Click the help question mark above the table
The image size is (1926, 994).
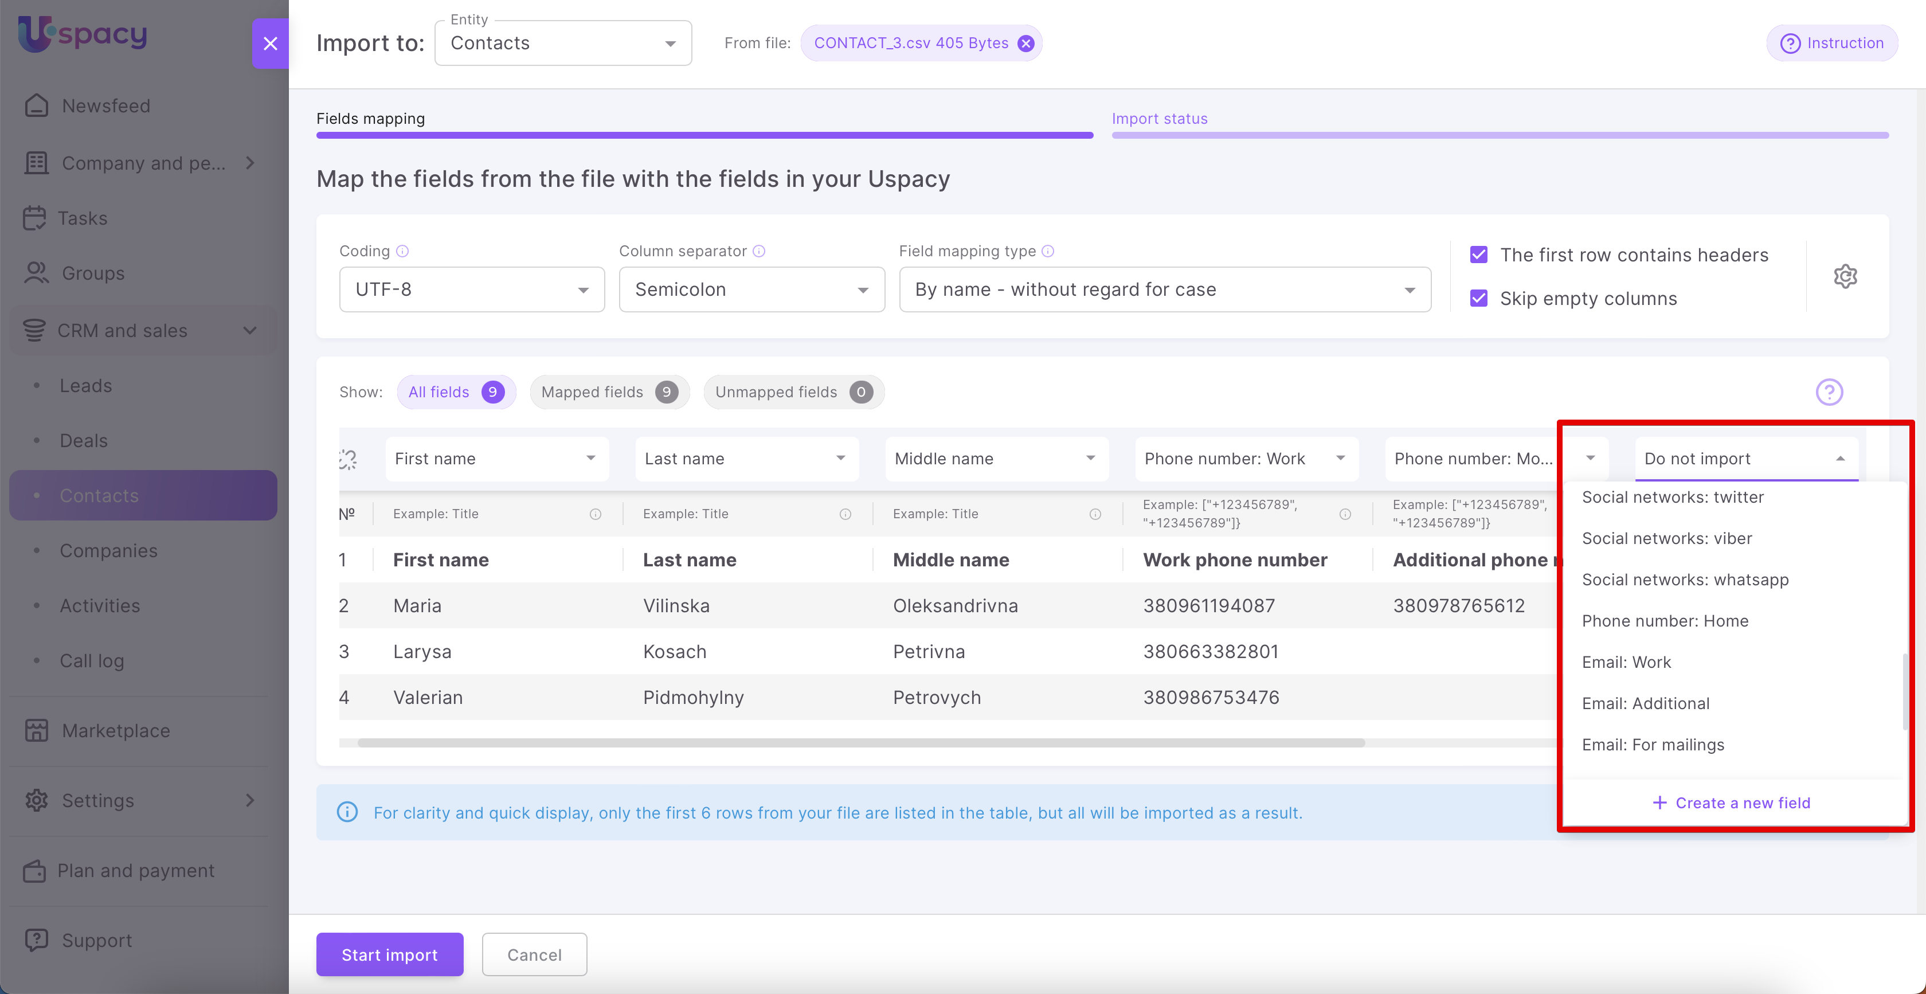coord(1829,392)
